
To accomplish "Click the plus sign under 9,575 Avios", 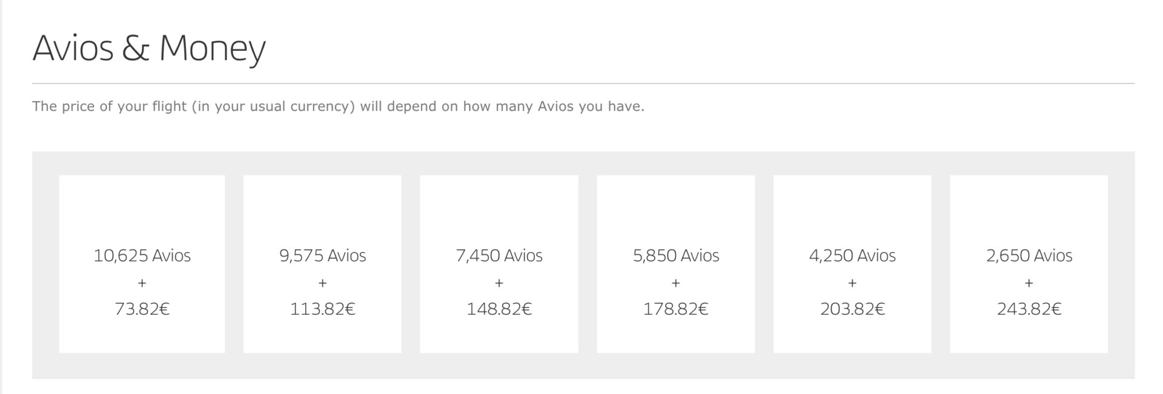I will coord(322,283).
